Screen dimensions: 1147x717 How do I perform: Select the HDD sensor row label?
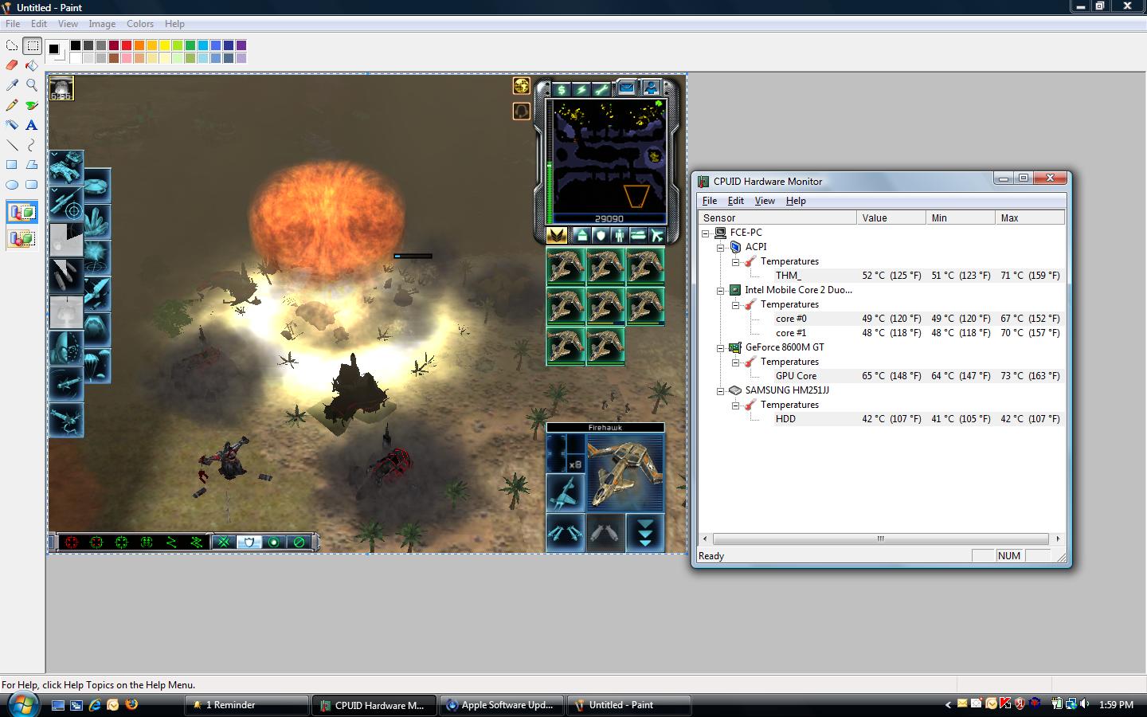click(785, 419)
